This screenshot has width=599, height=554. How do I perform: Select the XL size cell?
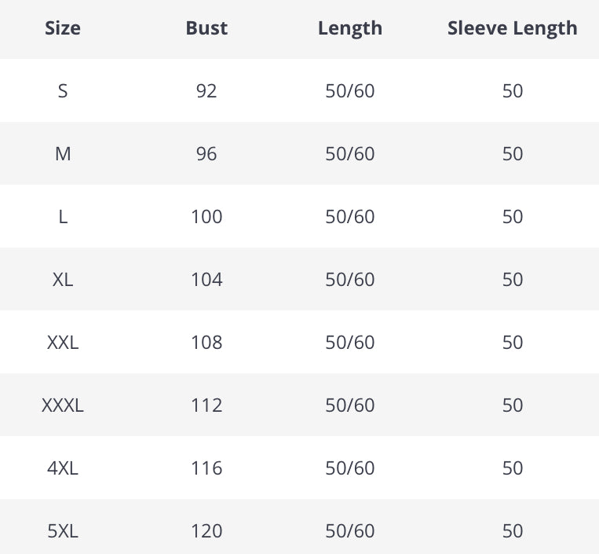coord(63,280)
